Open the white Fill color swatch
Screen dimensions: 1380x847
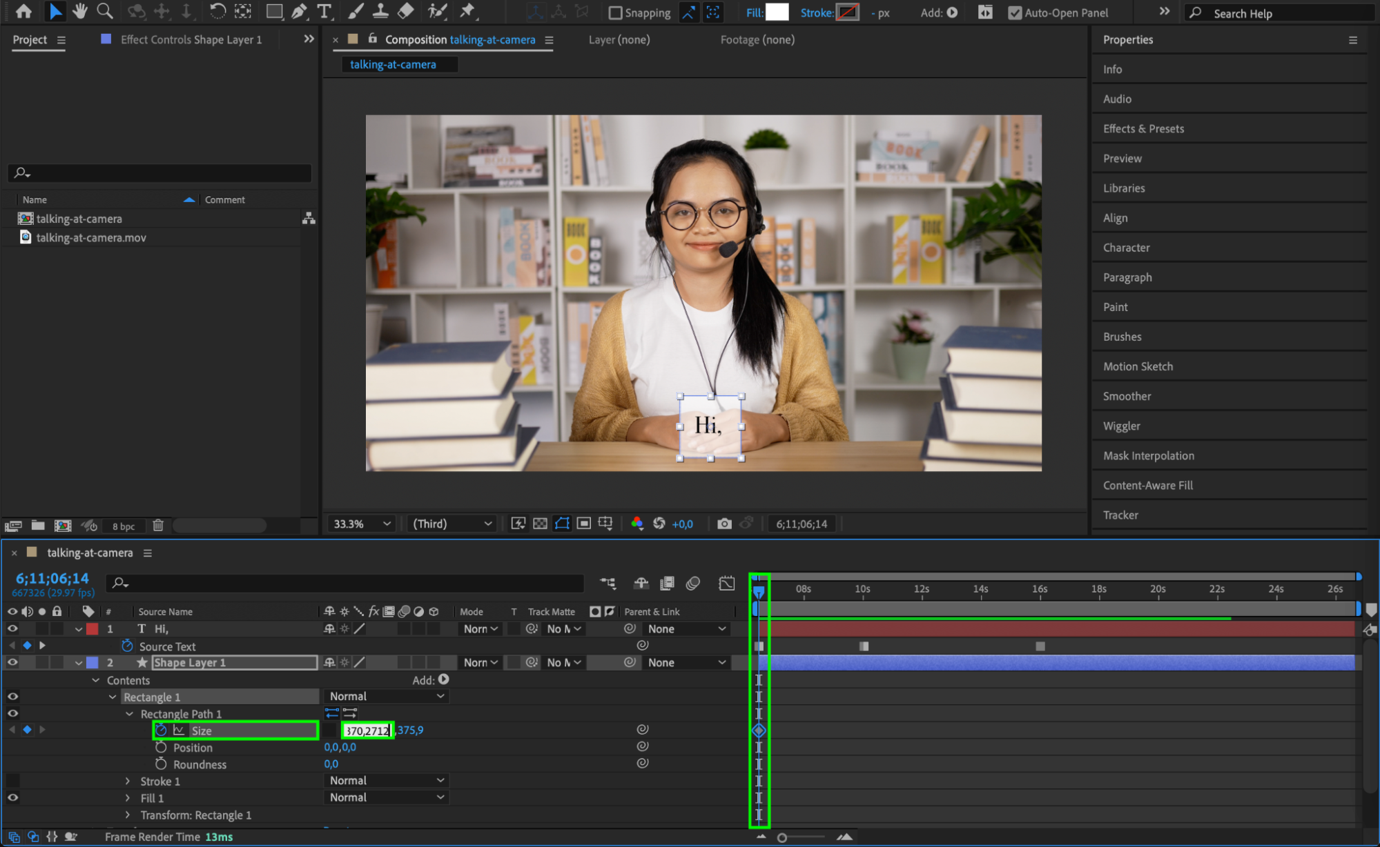coord(777,12)
